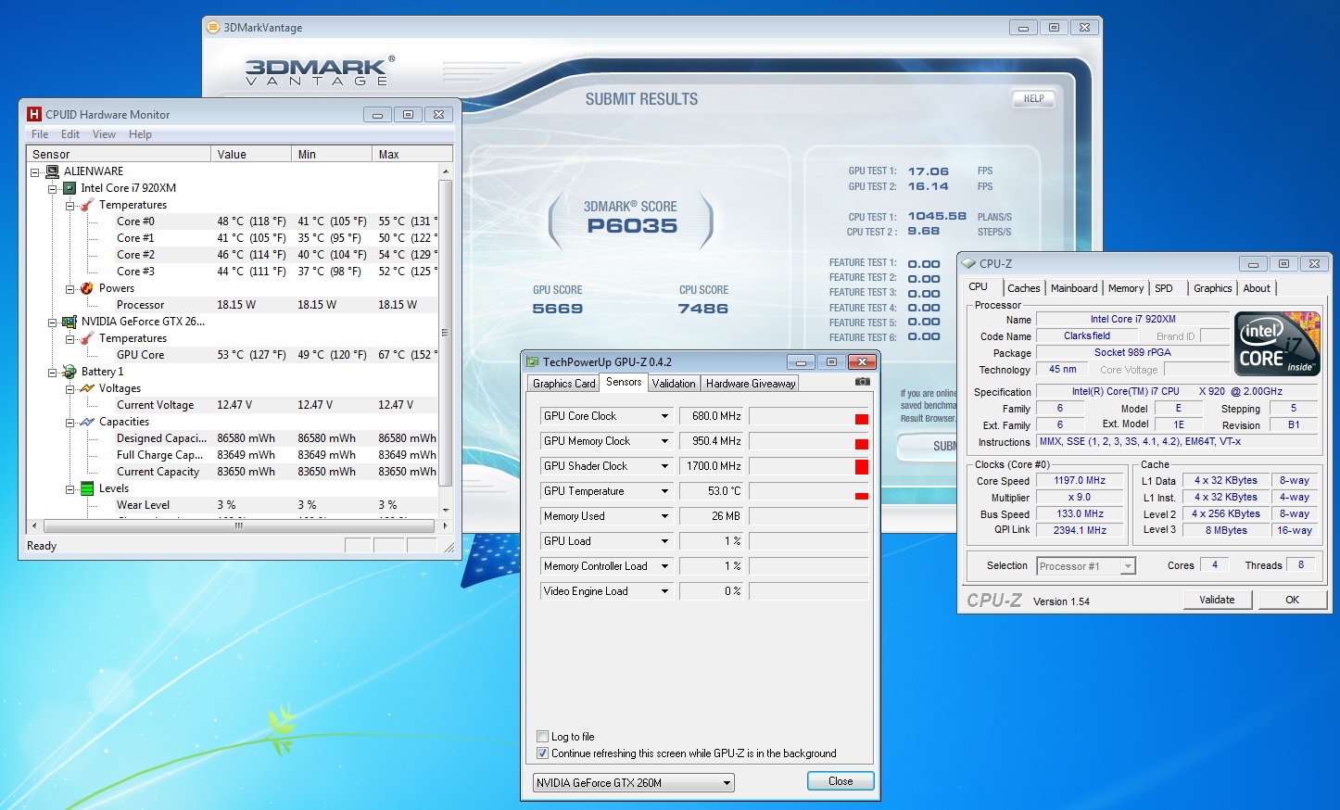1340x810 pixels.
Task: Collapse the Battery 1 tree node
Action: point(53,373)
